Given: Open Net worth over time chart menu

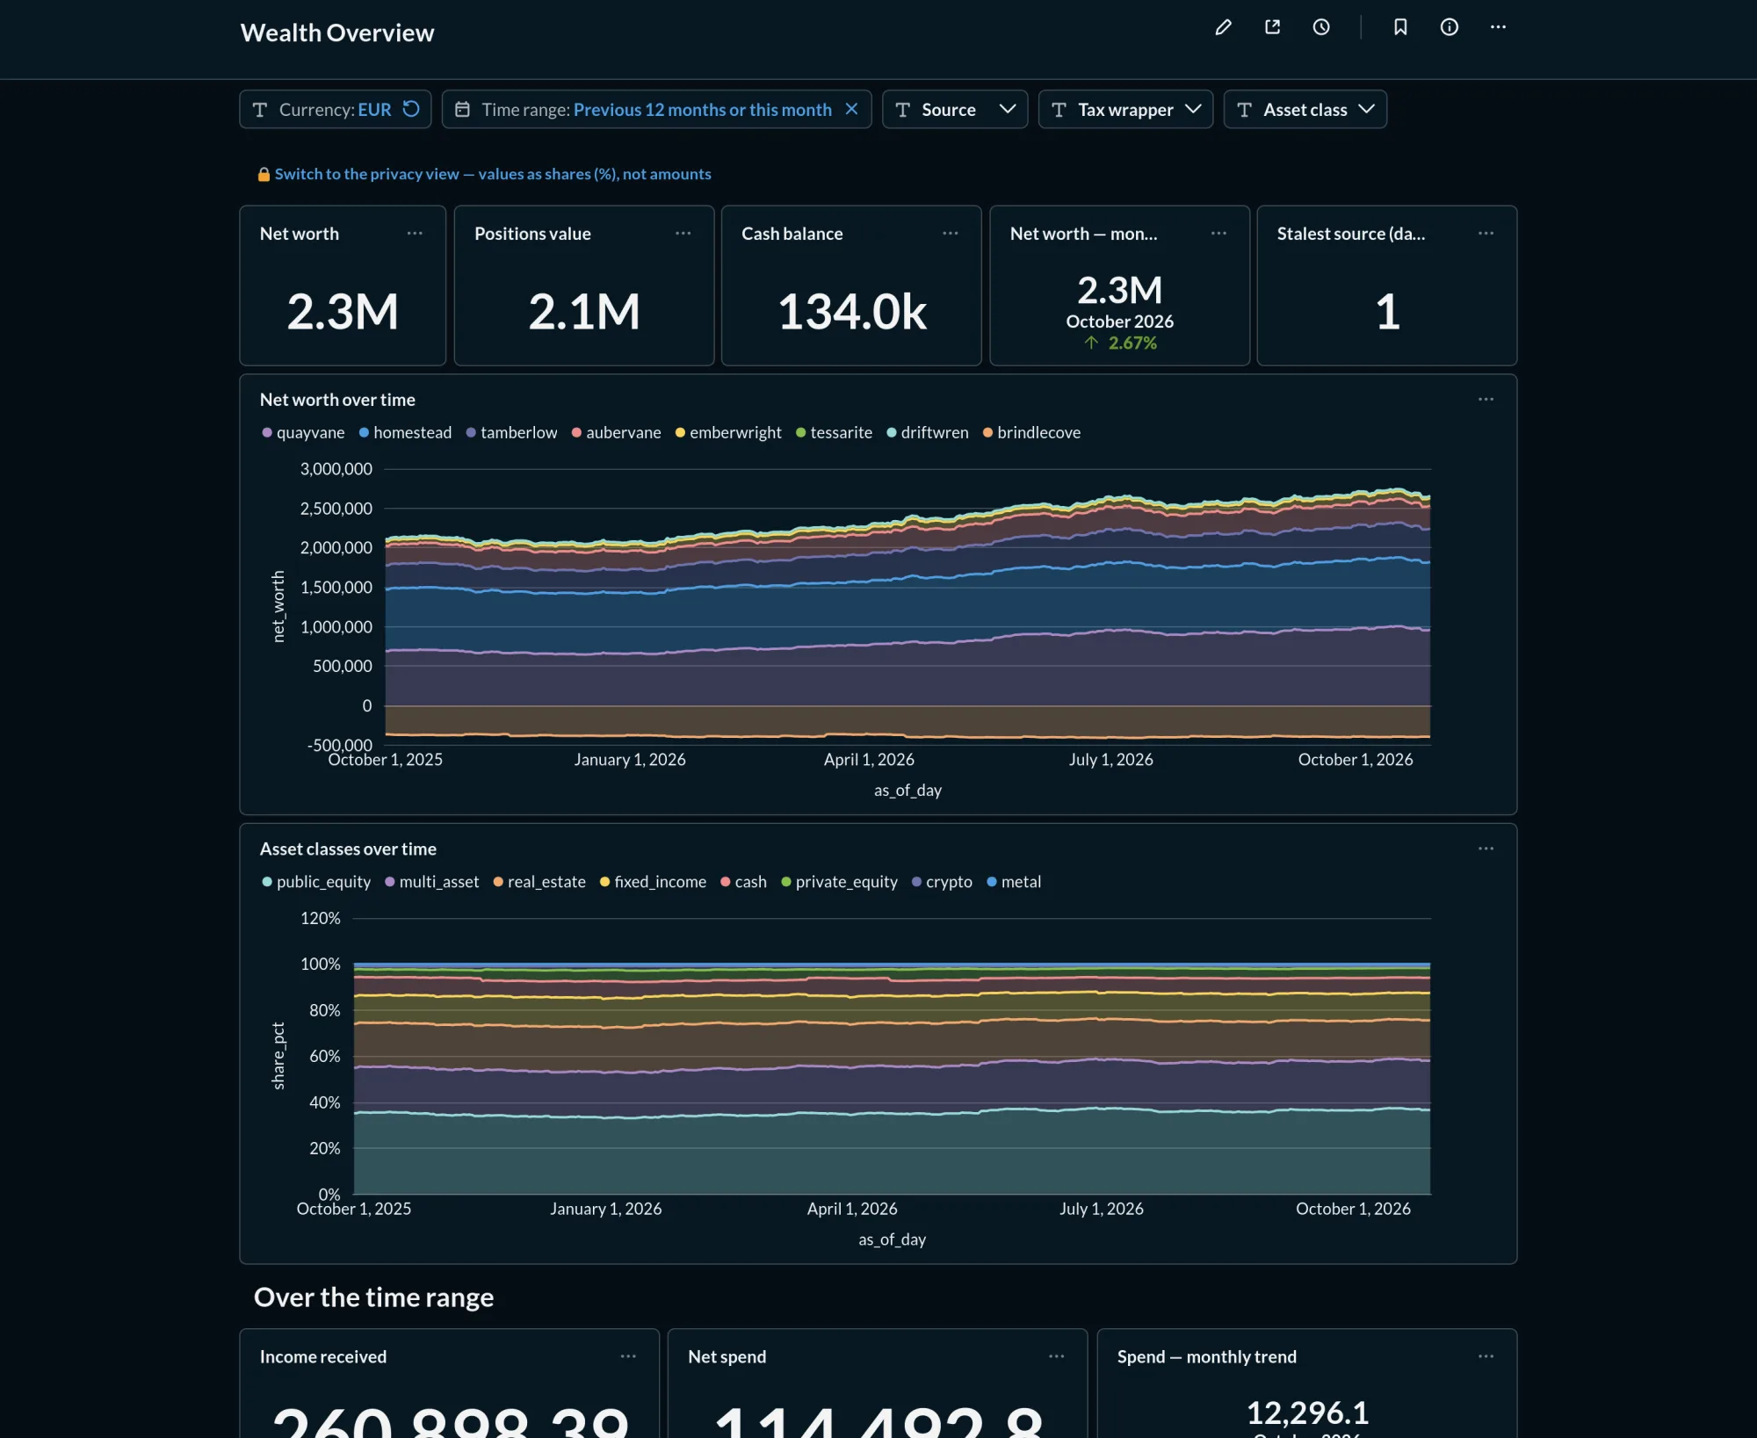Looking at the screenshot, I should (x=1486, y=400).
